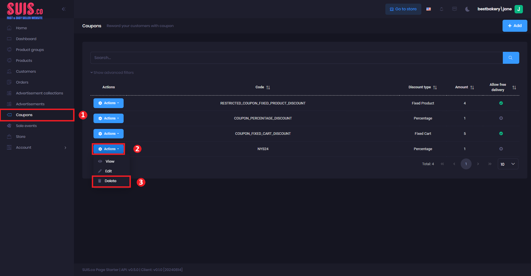Click code RESTRICTED_COUPON_FIXED_PRODUCT_DISCOUNT
The height and width of the screenshot is (276, 531).
pos(263,103)
